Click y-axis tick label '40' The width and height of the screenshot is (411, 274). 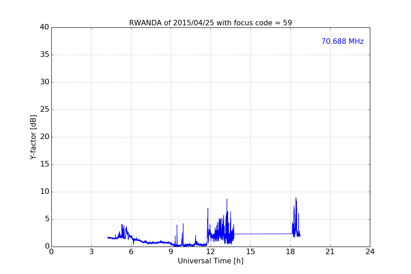click(x=45, y=27)
